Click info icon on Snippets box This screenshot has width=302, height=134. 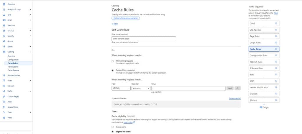[x=276, y=94]
